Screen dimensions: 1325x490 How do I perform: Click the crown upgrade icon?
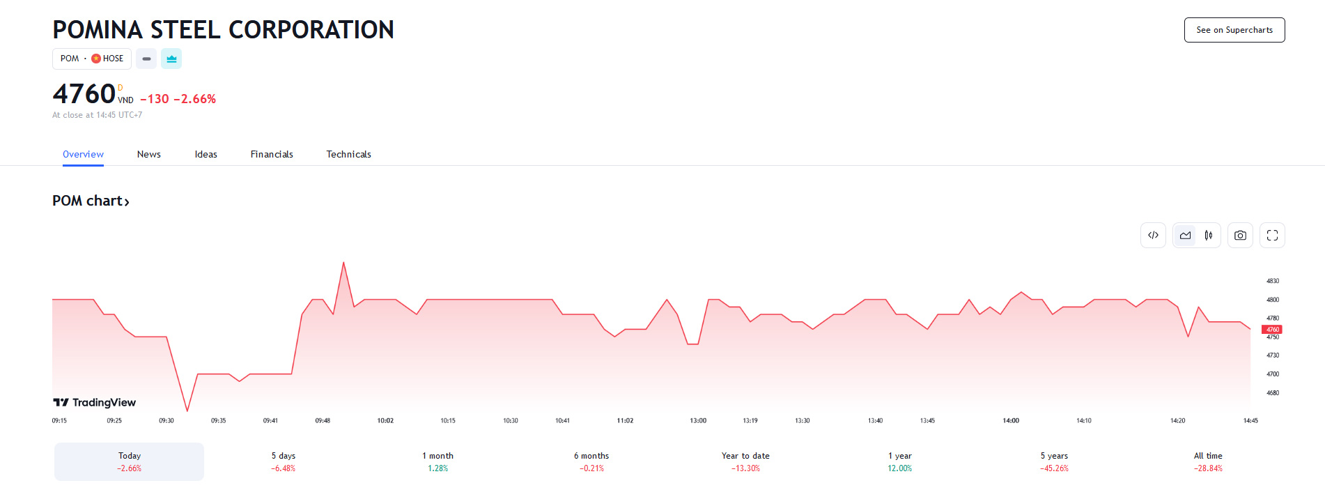[x=171, y=59]
